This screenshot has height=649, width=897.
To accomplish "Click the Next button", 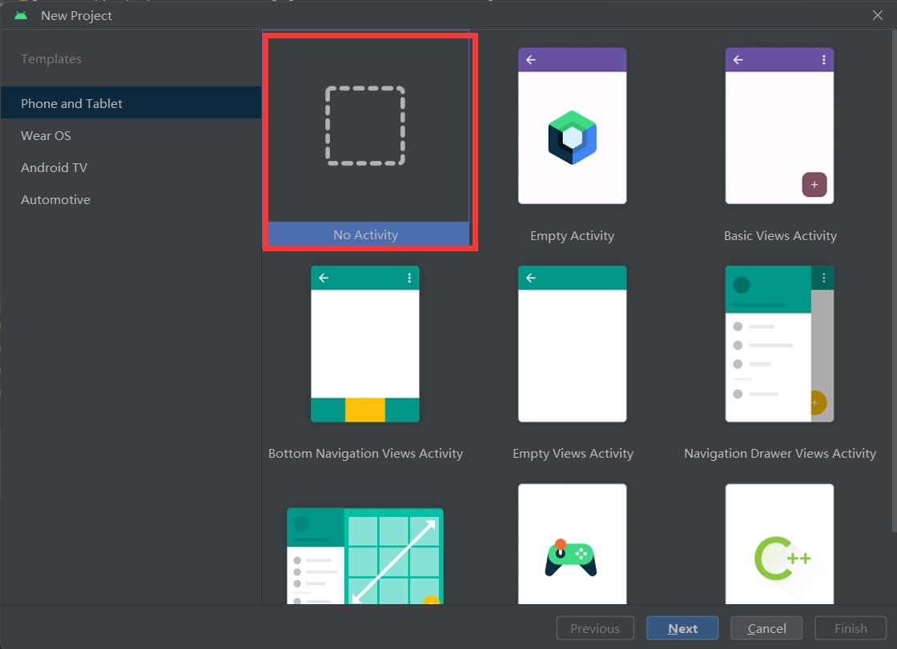I will 682,628.
